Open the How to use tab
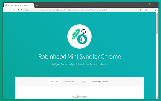The image size is (161, 101). 69,82
